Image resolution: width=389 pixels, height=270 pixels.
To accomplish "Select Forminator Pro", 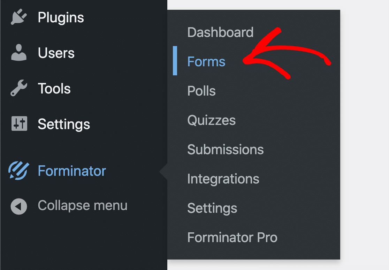I will [x=232, y=237].
